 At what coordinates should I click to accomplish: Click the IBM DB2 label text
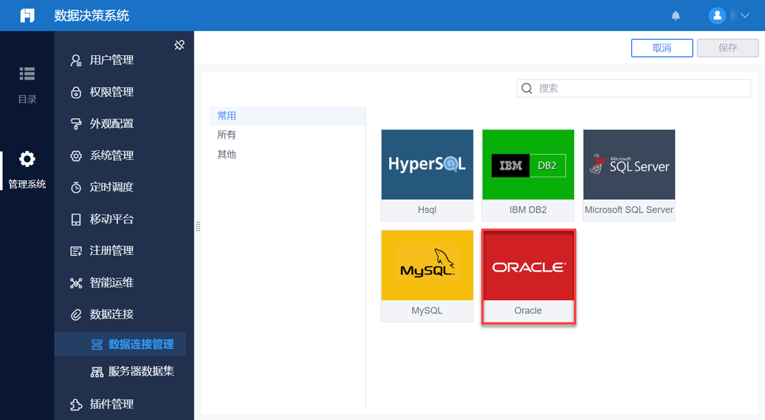click(528, 210)
